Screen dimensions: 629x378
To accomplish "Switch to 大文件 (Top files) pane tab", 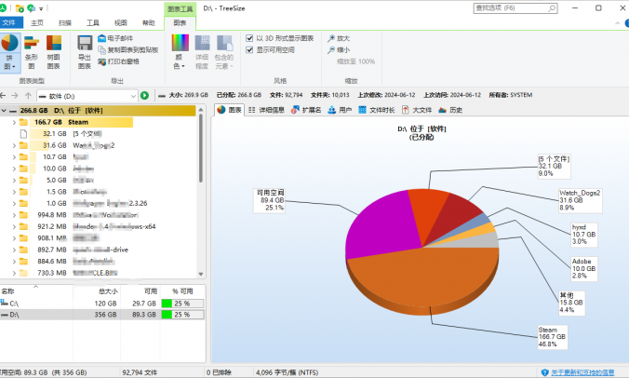I will click(x=417, y=110).
